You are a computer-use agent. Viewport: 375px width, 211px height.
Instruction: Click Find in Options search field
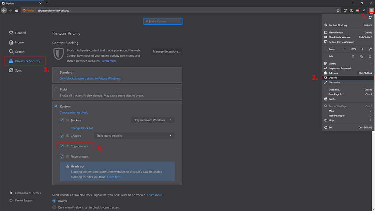(x=163, y=21)
